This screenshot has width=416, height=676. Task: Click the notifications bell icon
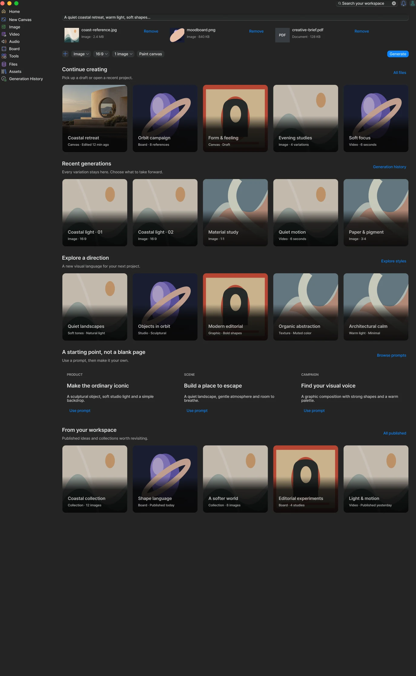(x=403, y=3)
